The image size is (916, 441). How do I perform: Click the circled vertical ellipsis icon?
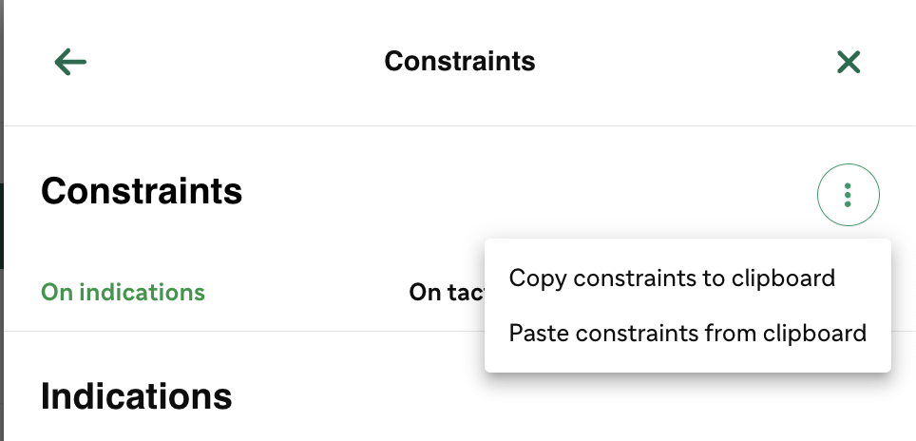coord(848,195)
